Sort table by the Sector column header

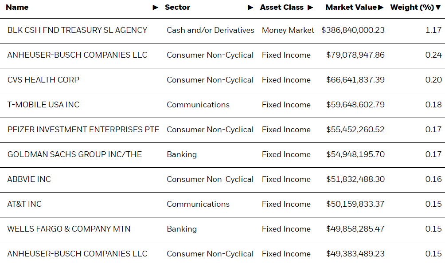coord(177,8)
